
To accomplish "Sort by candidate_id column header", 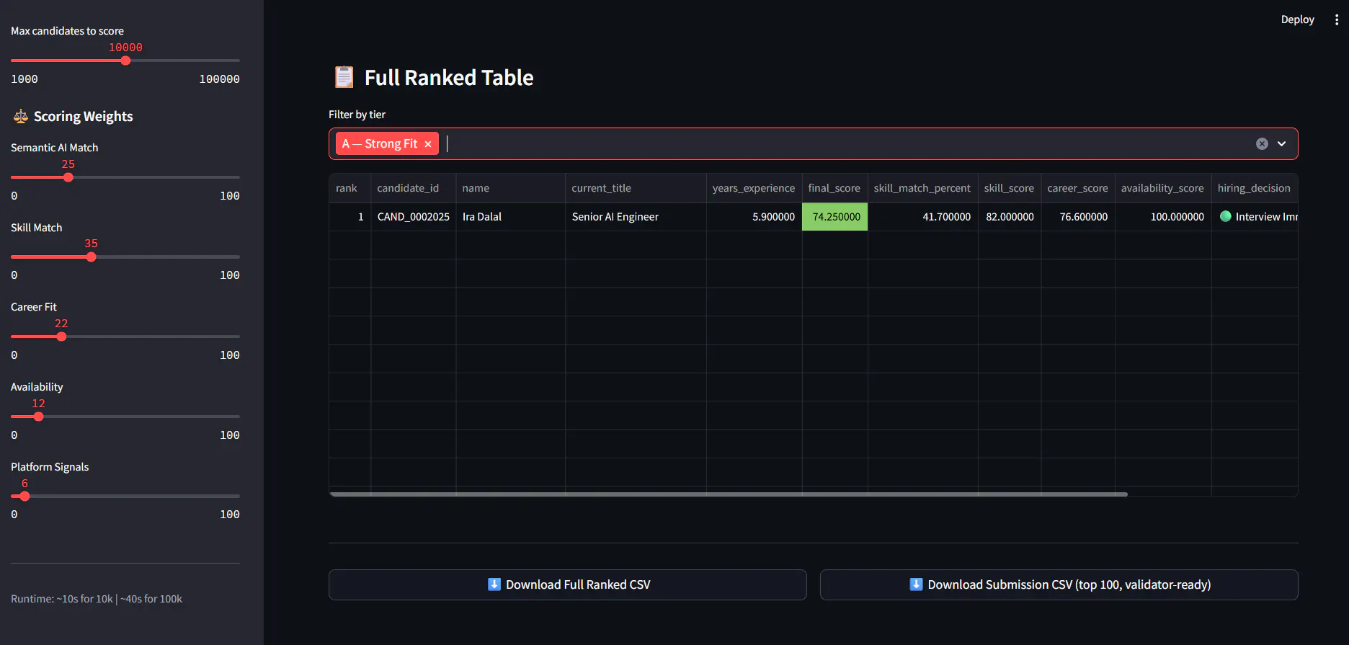I will 414,188.
